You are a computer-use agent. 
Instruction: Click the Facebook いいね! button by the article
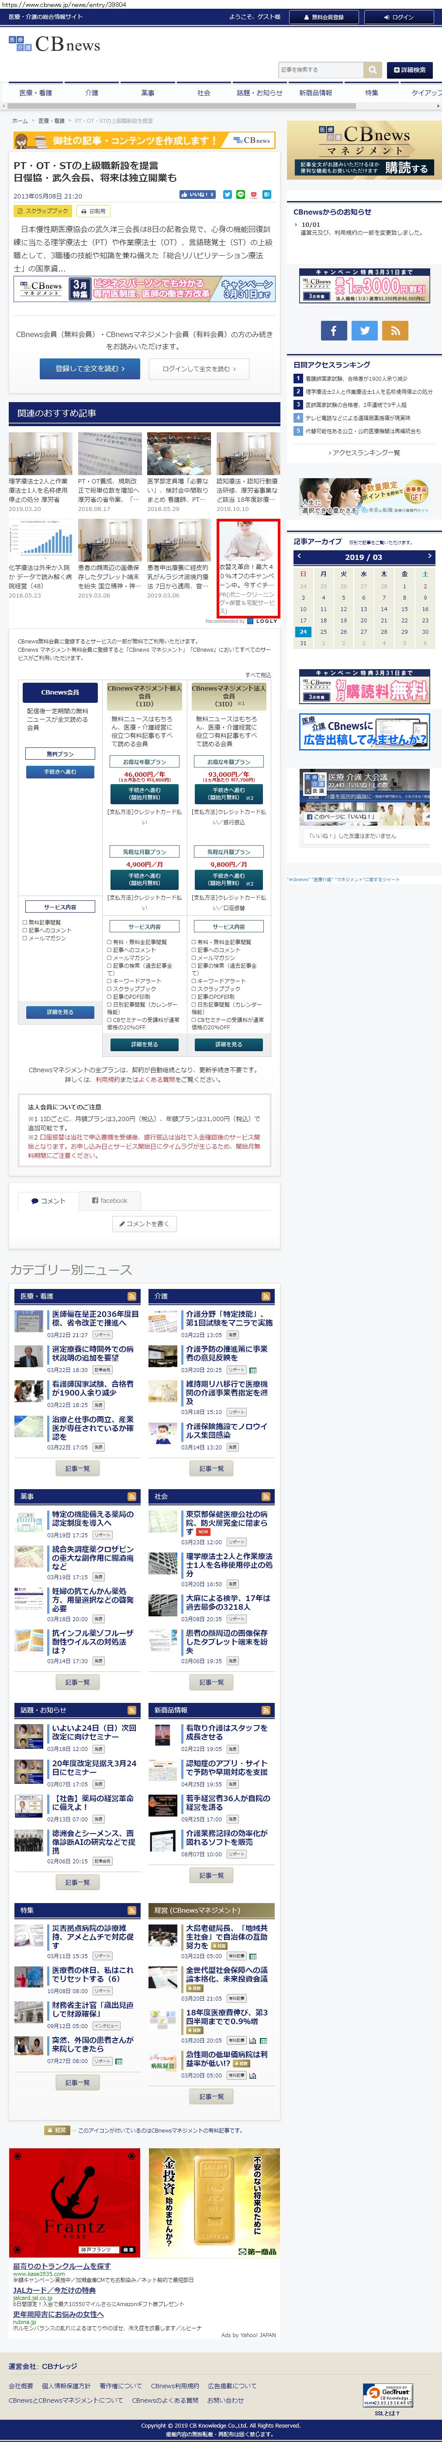(x=198, y=195)
